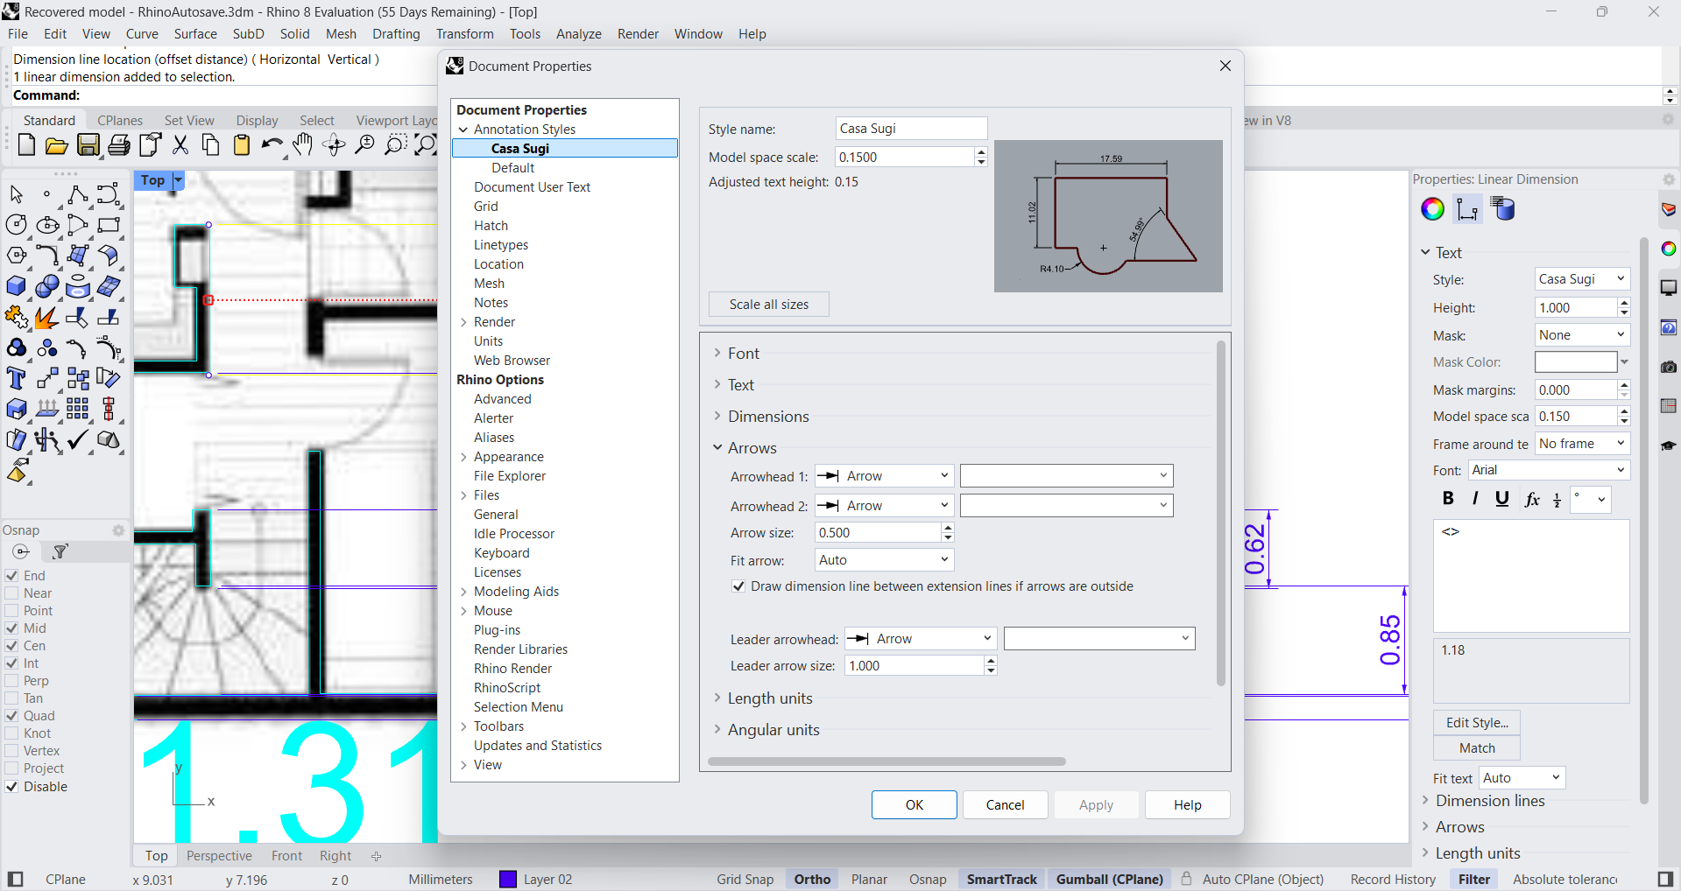Open the Fit arrow dropdown
Image resolution: width=1681 pixels, height=891 pixels.
(884, 560)
